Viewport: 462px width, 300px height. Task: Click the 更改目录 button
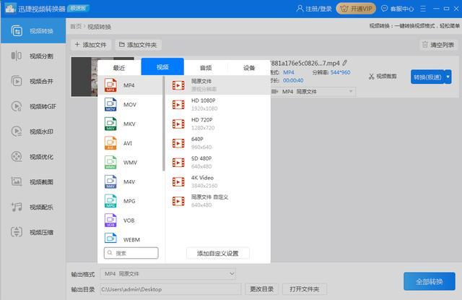261,289
